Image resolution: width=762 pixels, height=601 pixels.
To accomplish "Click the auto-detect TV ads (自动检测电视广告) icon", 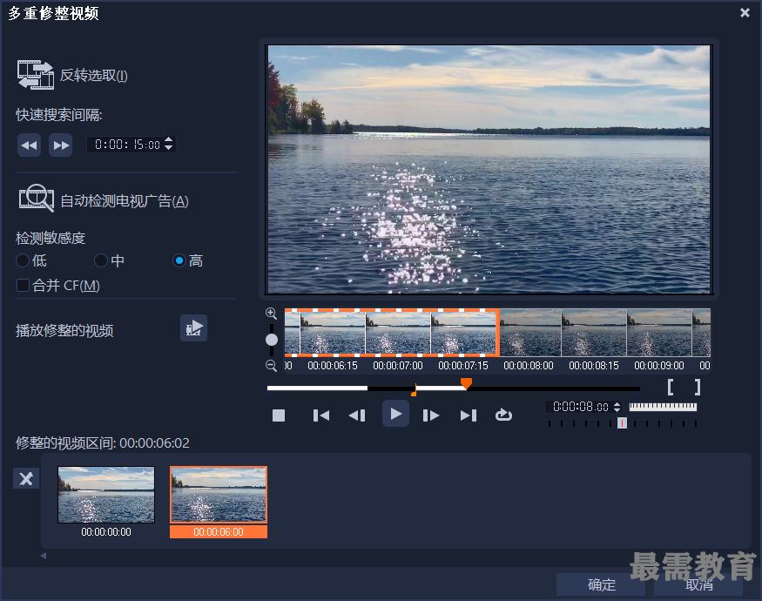I will tap(36, 199).
